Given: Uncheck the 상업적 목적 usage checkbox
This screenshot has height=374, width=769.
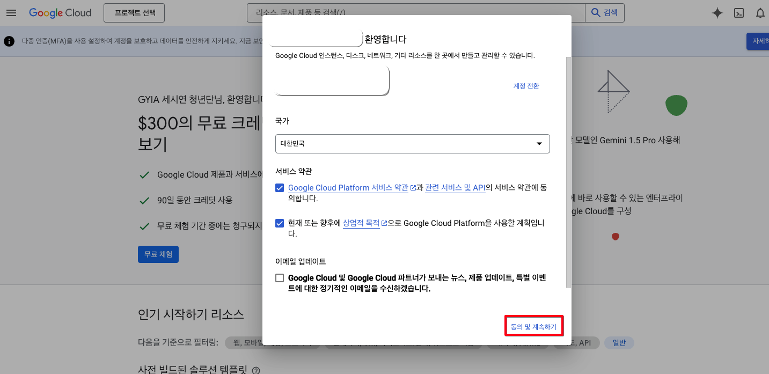Looking at the screenshot, I should point(280,223).
